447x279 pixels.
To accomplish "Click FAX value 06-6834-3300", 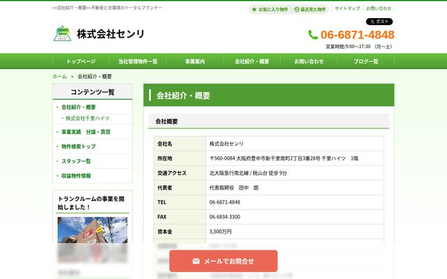I will click(225, 217).
